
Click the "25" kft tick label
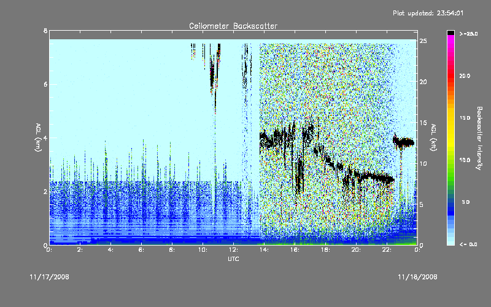click(423, 41)
